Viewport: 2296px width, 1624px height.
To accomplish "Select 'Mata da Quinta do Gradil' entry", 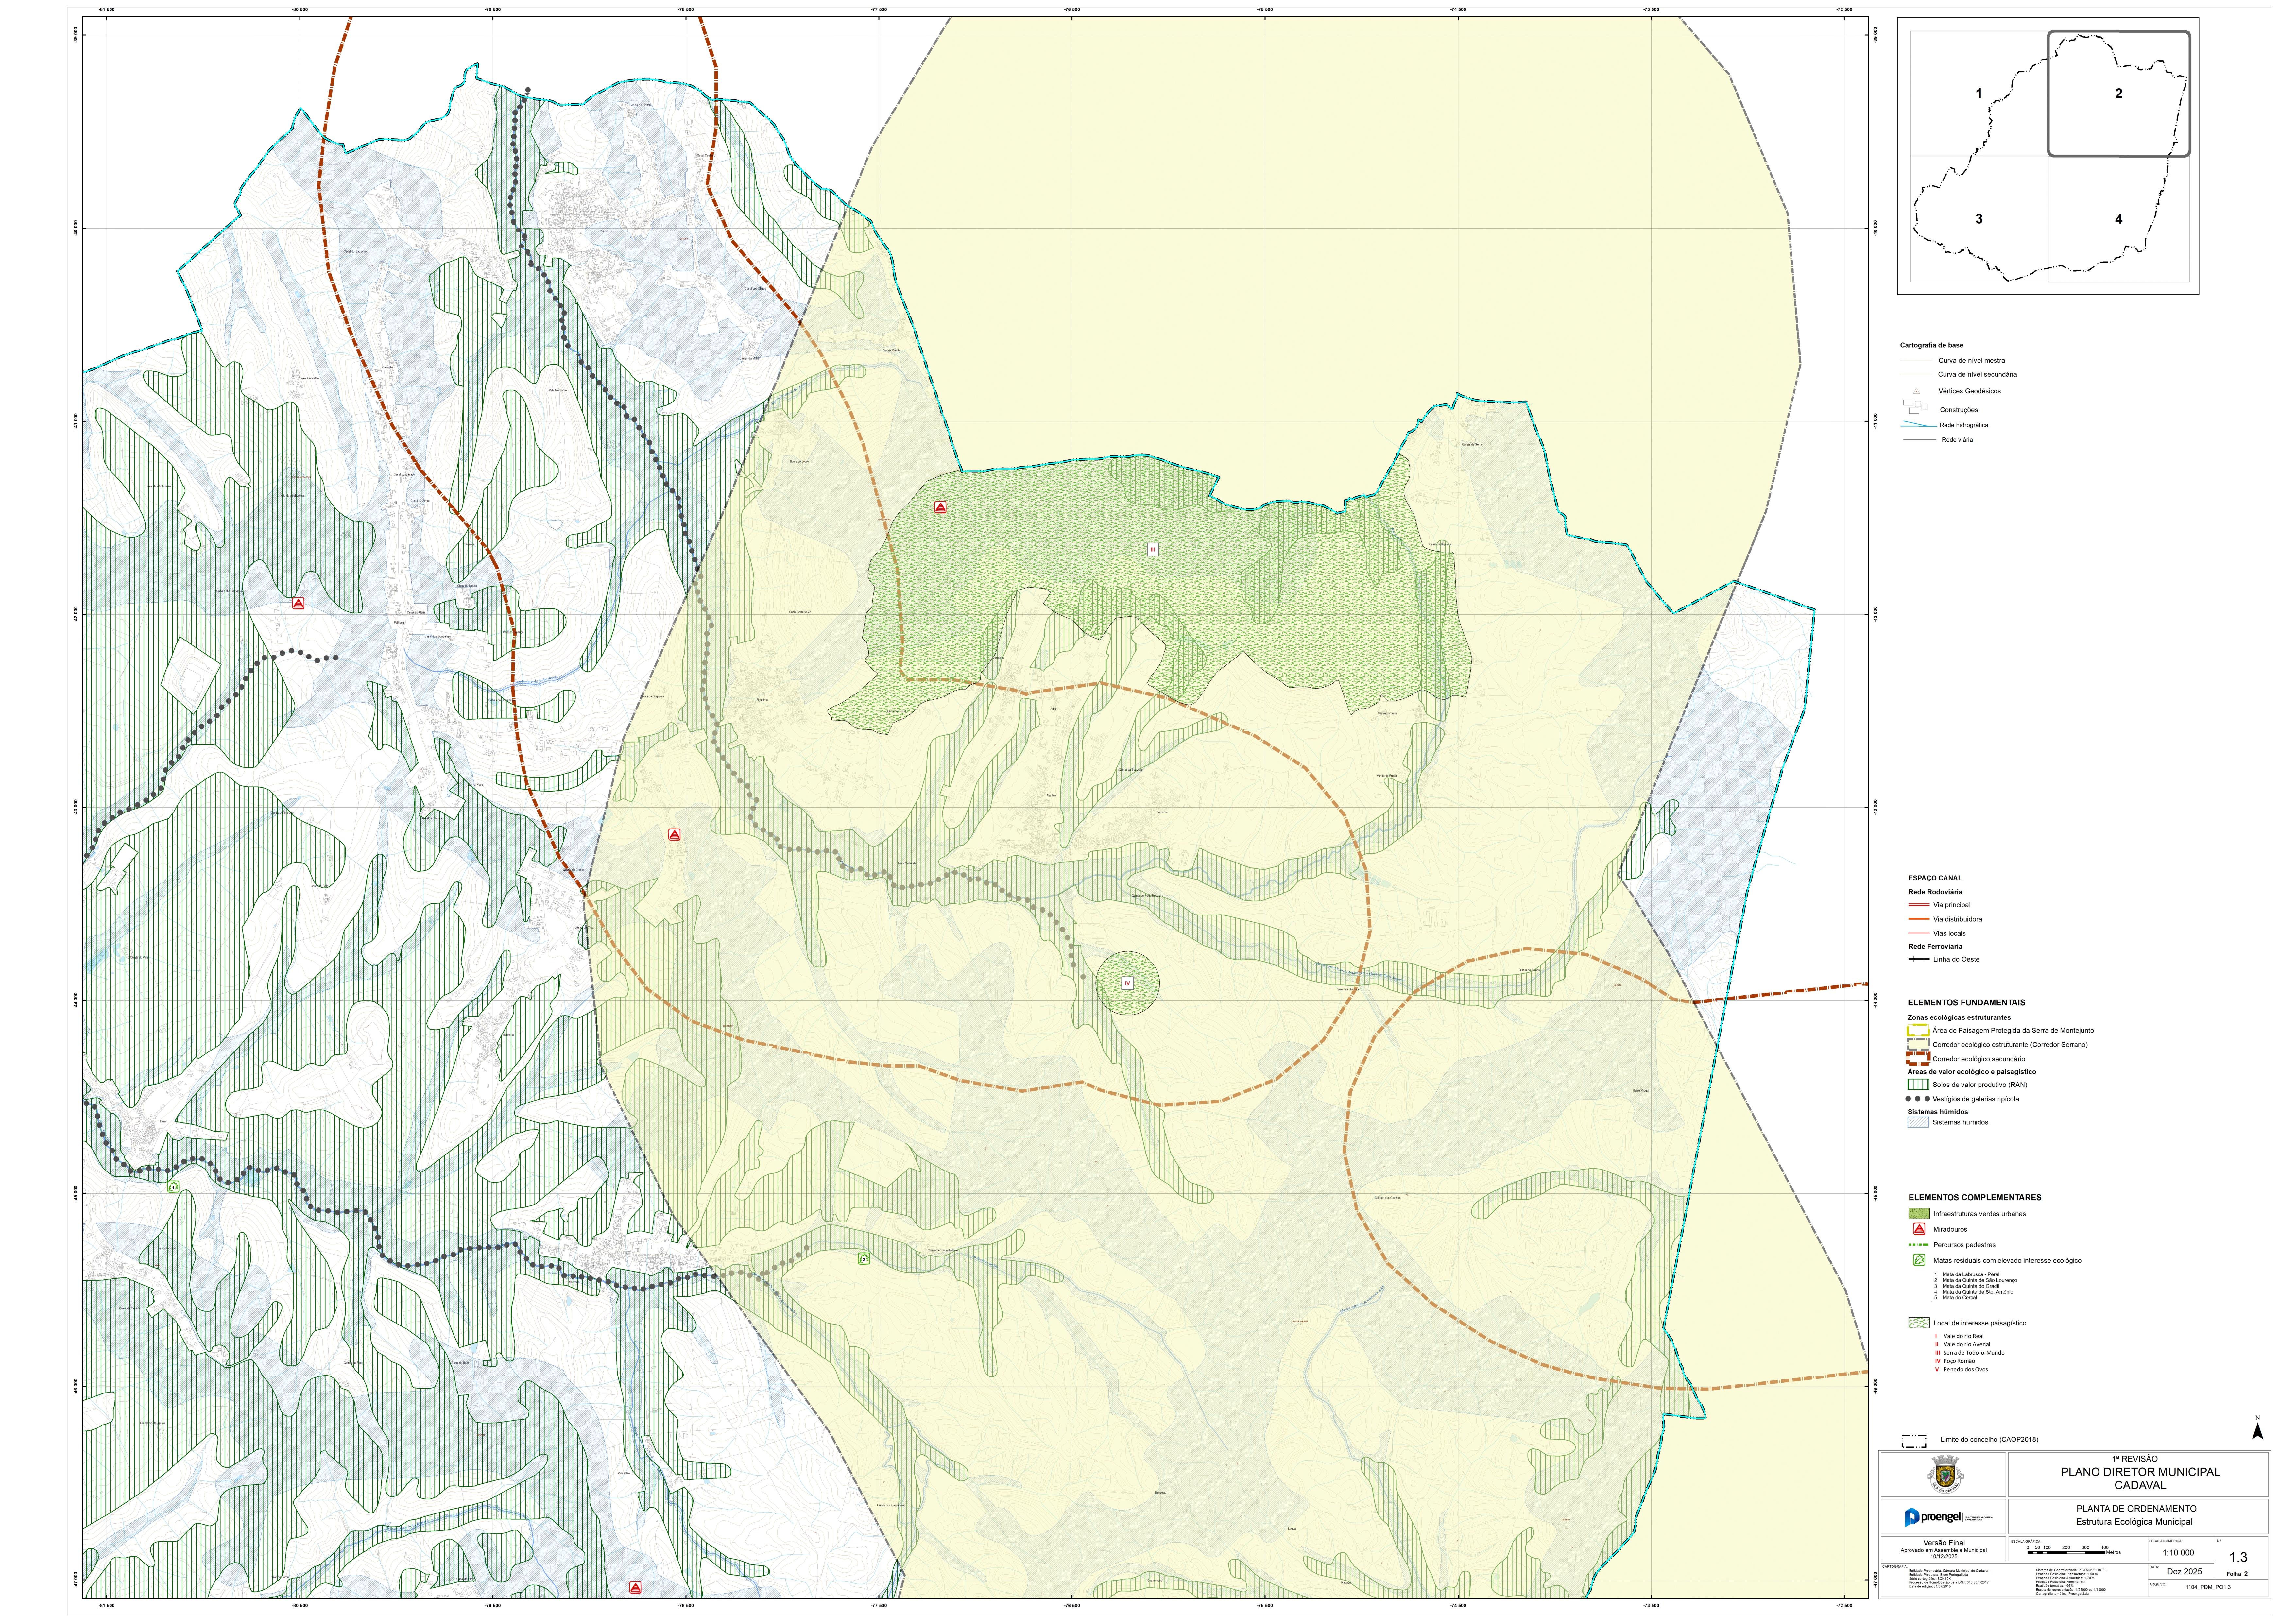I will point(1971,1286).
